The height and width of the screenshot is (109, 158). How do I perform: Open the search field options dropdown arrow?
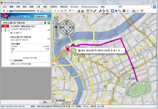151,7
